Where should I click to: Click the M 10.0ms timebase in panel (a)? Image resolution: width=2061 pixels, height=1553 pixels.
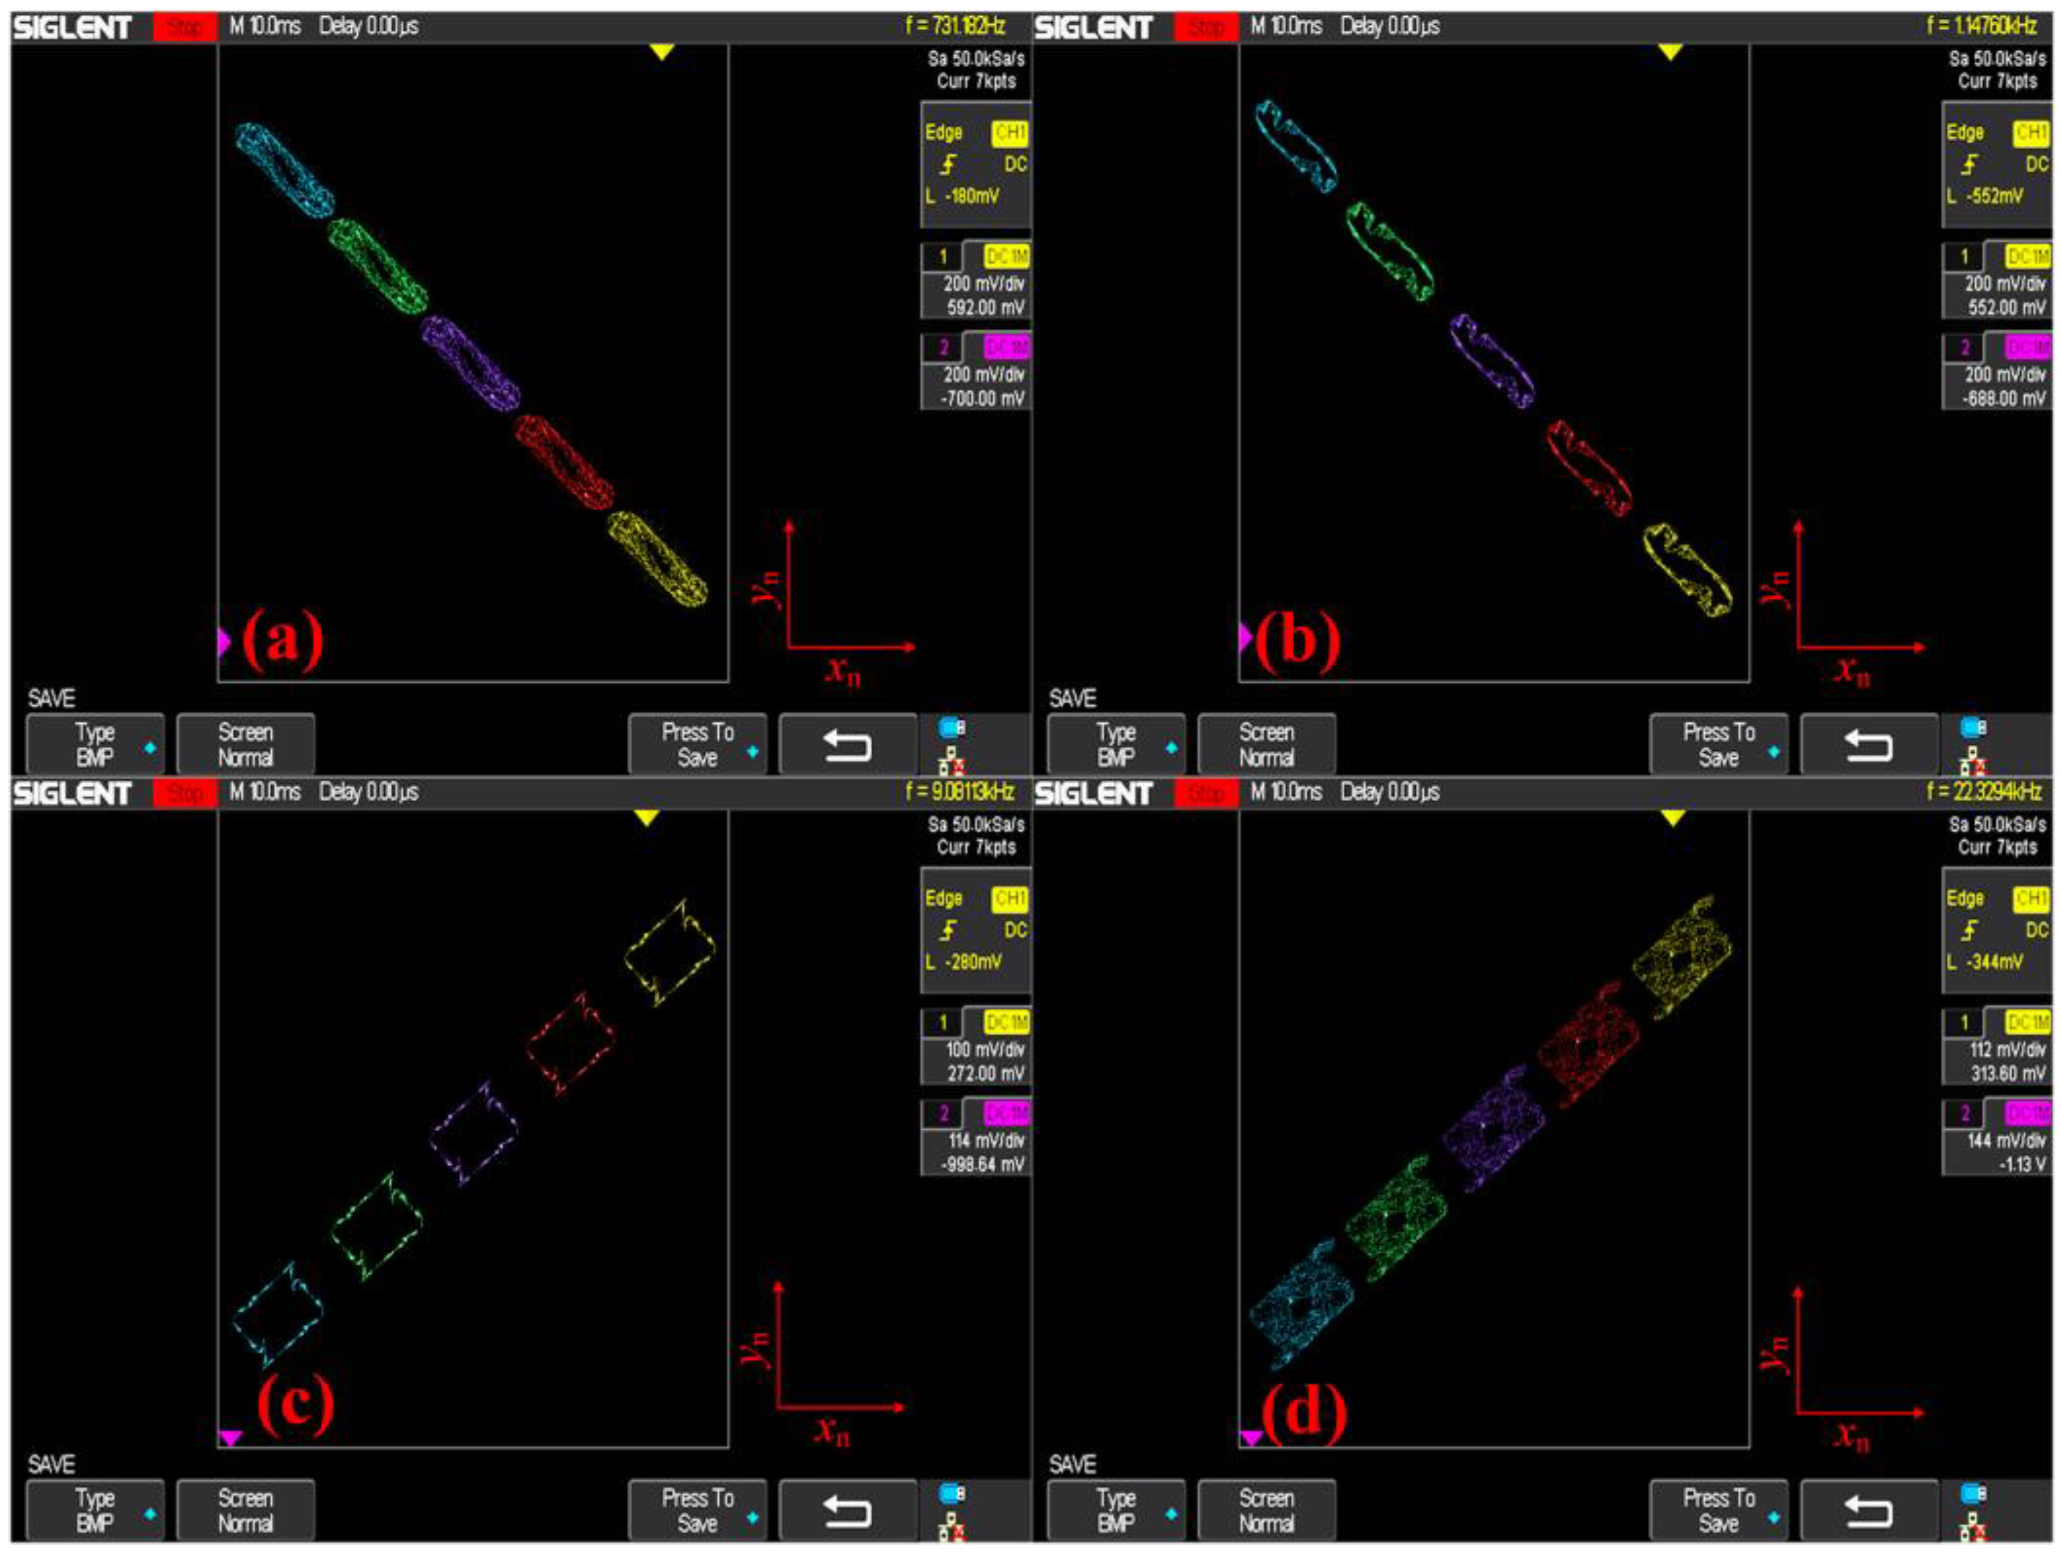coord(265,26)
